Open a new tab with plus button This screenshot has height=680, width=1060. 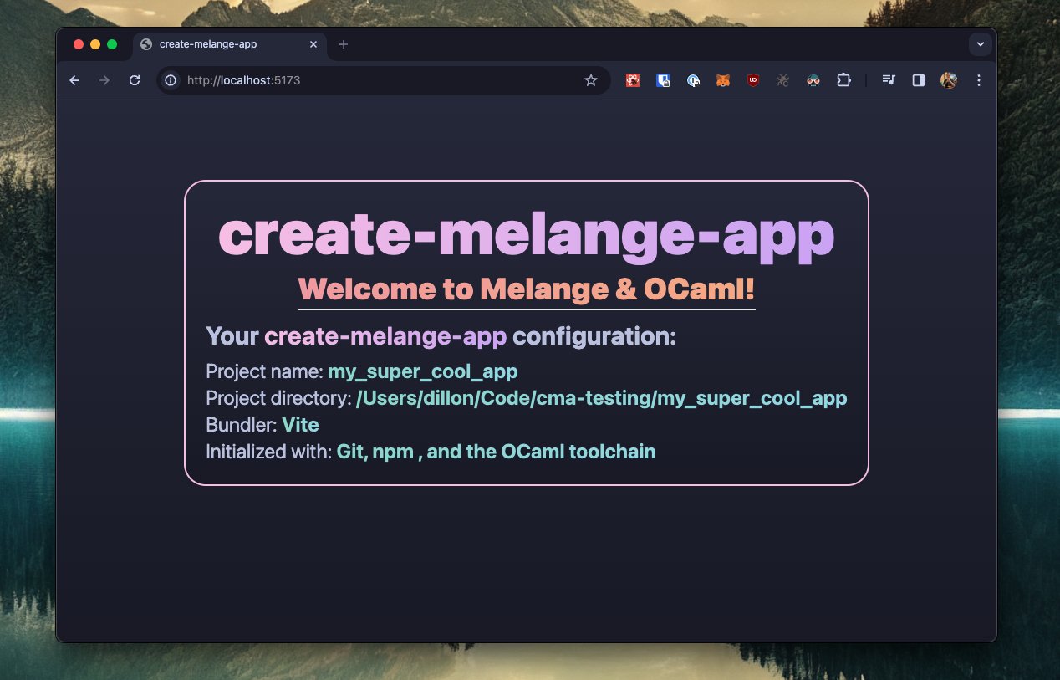[344, 44]
